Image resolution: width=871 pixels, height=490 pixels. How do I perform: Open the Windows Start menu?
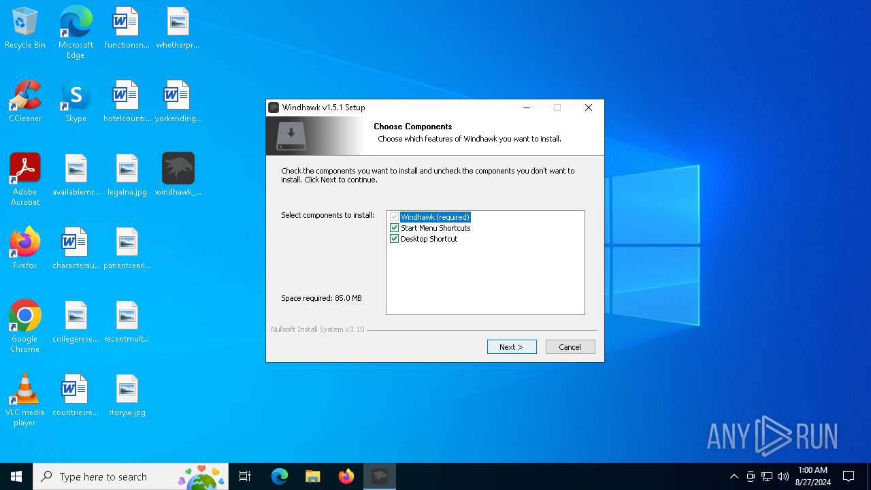(x=16, y=476)
